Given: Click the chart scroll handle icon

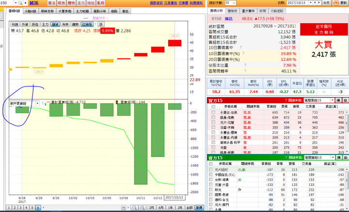Looking at the screenshot, I should (124, 208).
